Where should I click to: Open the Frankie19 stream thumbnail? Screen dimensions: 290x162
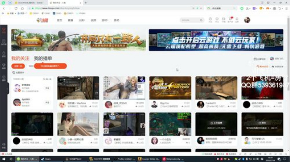216,88
